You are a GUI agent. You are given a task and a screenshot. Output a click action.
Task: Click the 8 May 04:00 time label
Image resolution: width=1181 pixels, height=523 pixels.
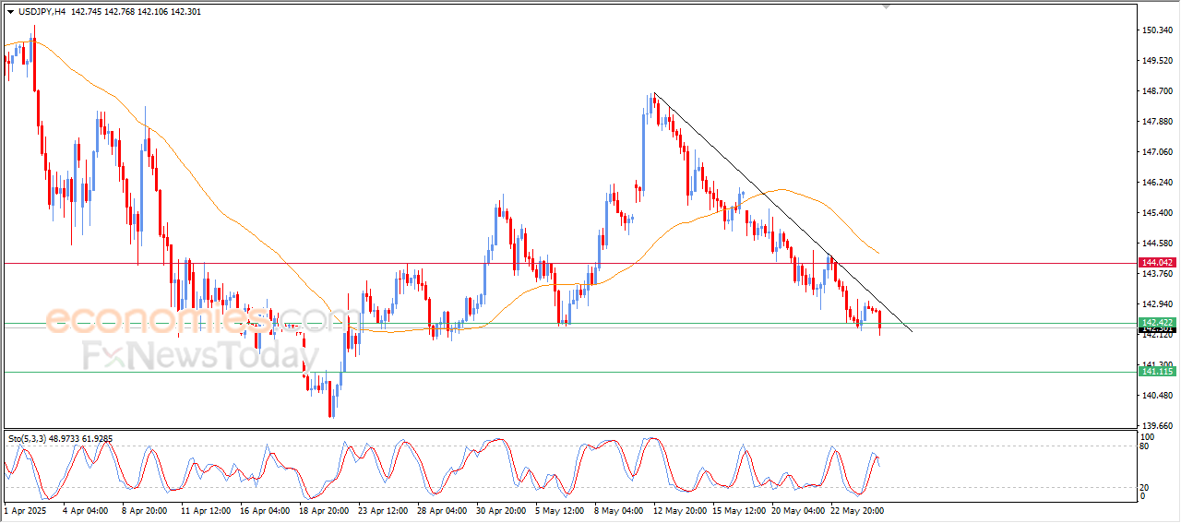tap(618, 510)
